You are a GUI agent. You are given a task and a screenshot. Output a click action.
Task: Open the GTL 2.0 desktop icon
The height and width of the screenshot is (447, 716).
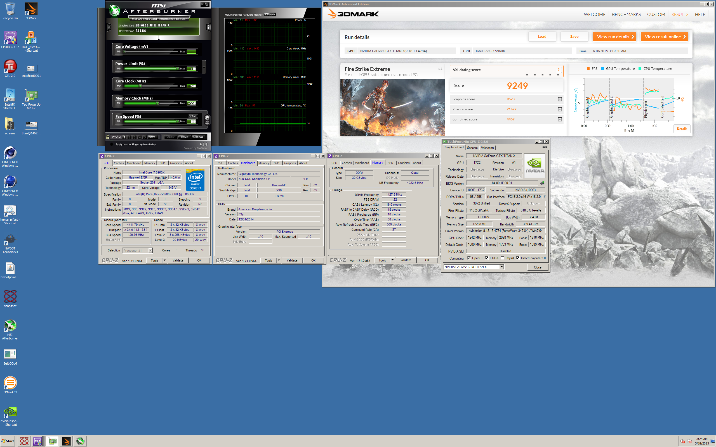coord(10,68)
